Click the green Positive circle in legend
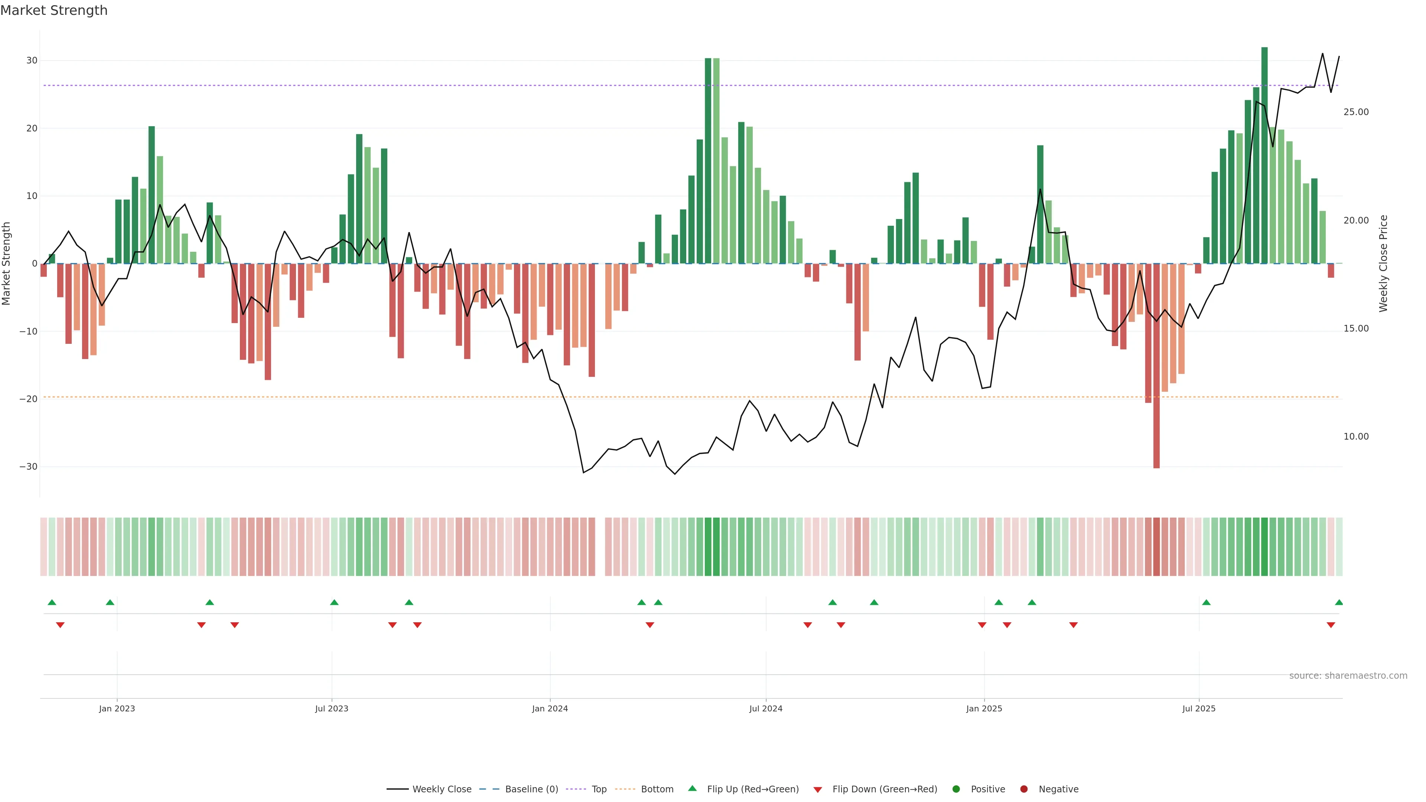The image size is (1426, 802). point(956,789)
